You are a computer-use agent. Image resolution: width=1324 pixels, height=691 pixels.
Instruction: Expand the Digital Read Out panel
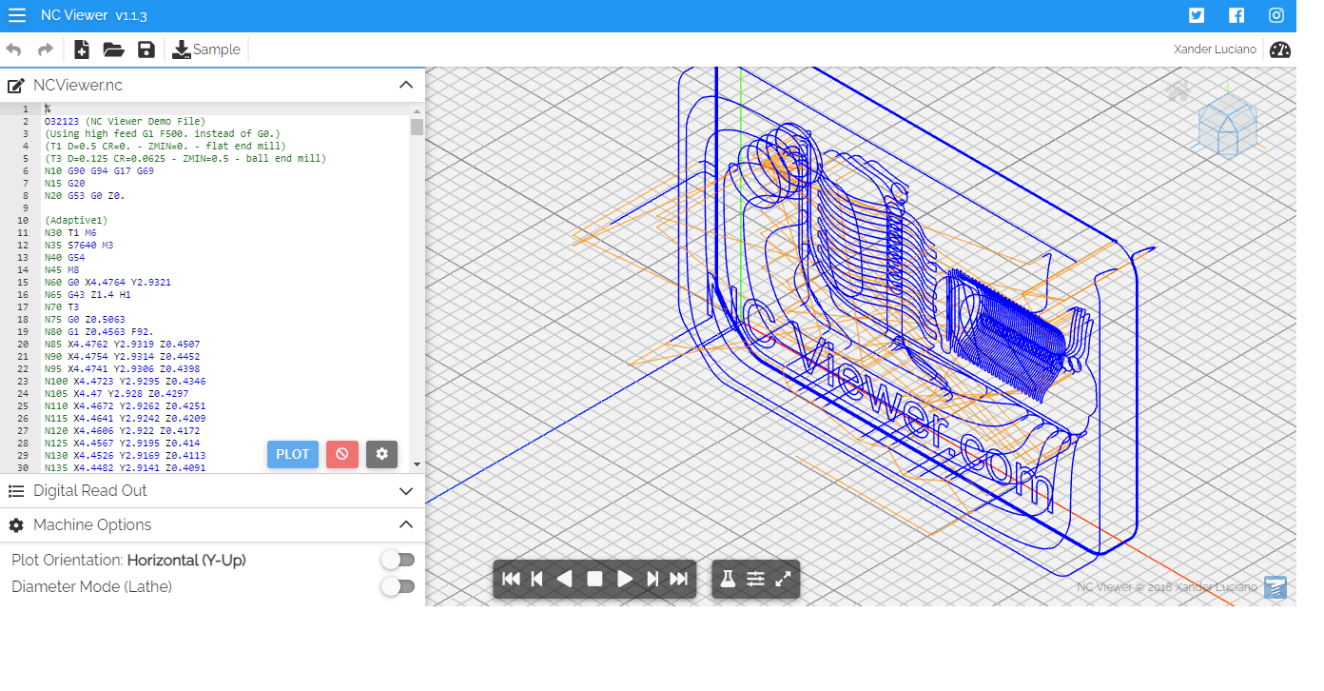point(406,491)
